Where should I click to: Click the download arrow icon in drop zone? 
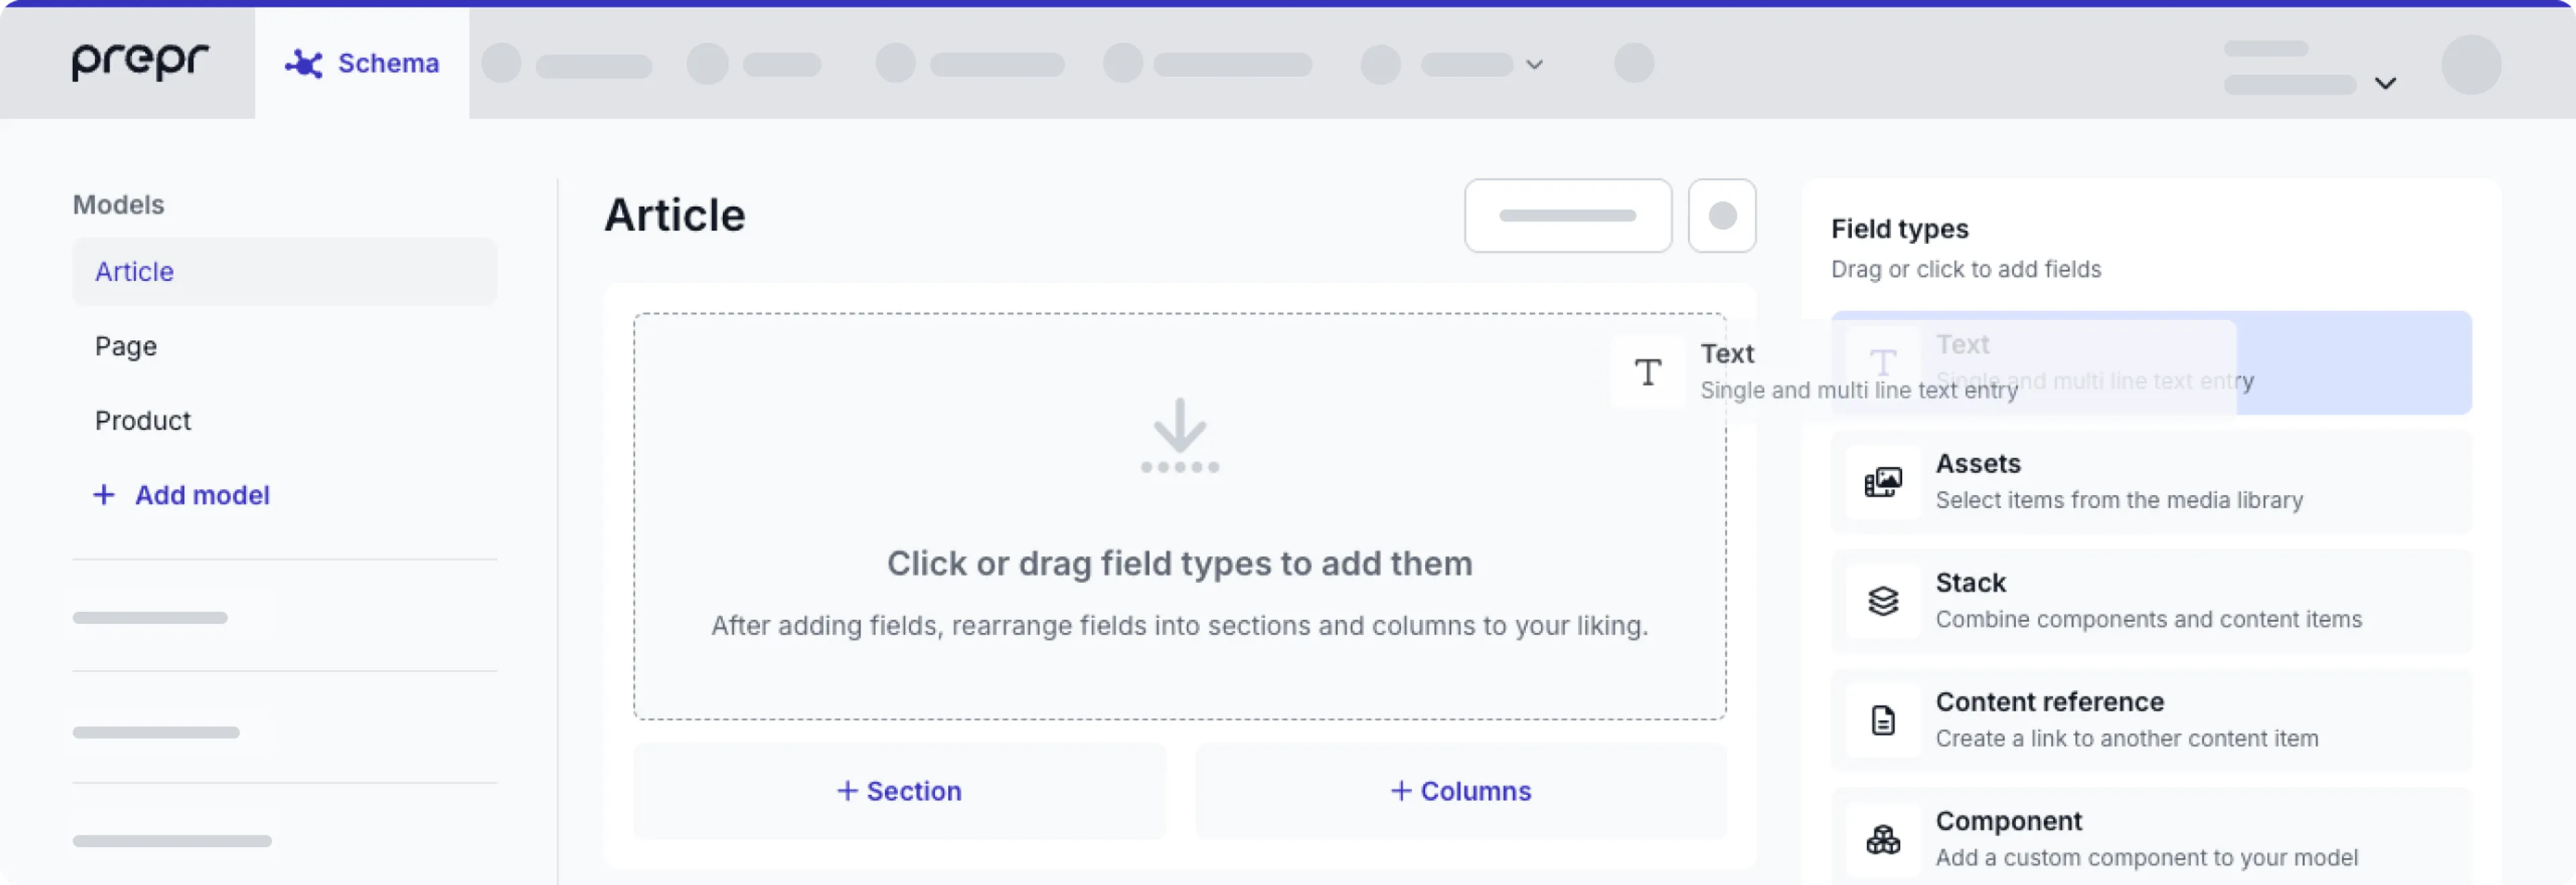point(1180,436)
